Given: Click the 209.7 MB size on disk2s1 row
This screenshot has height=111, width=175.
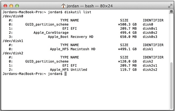Looking at the screenshot, I should pos(128,65).
